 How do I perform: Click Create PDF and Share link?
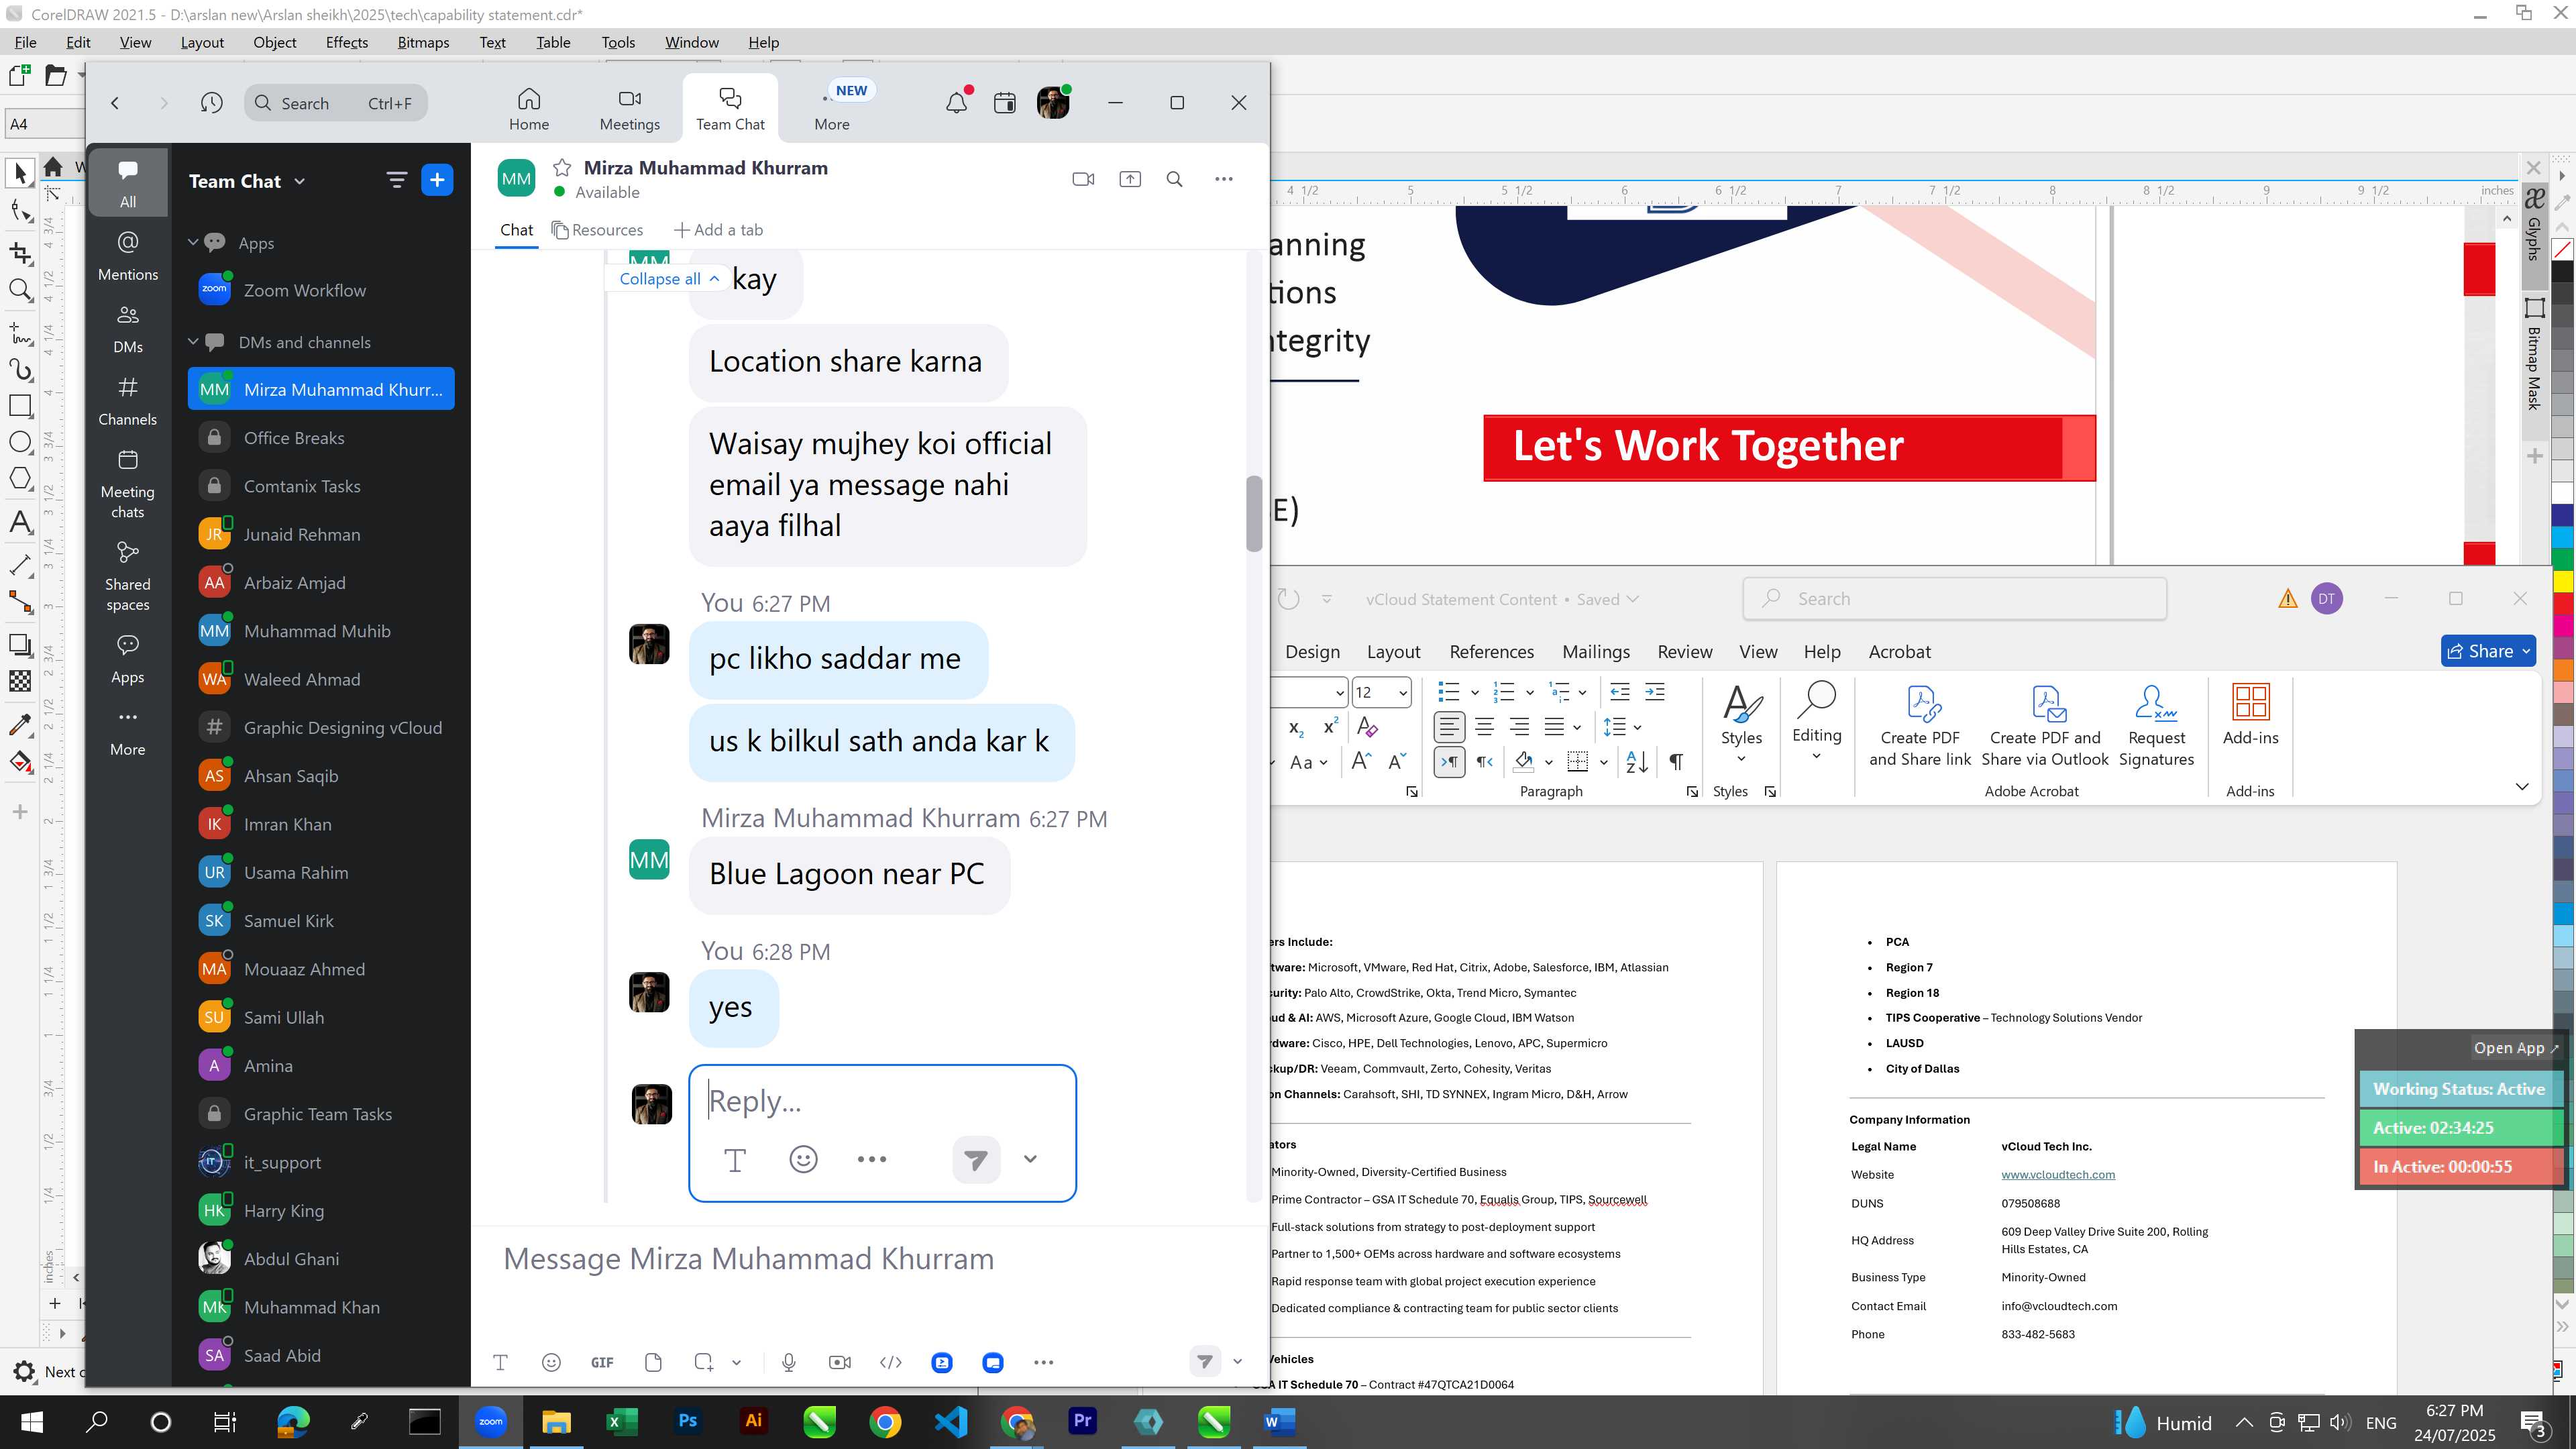point(1920,725)
